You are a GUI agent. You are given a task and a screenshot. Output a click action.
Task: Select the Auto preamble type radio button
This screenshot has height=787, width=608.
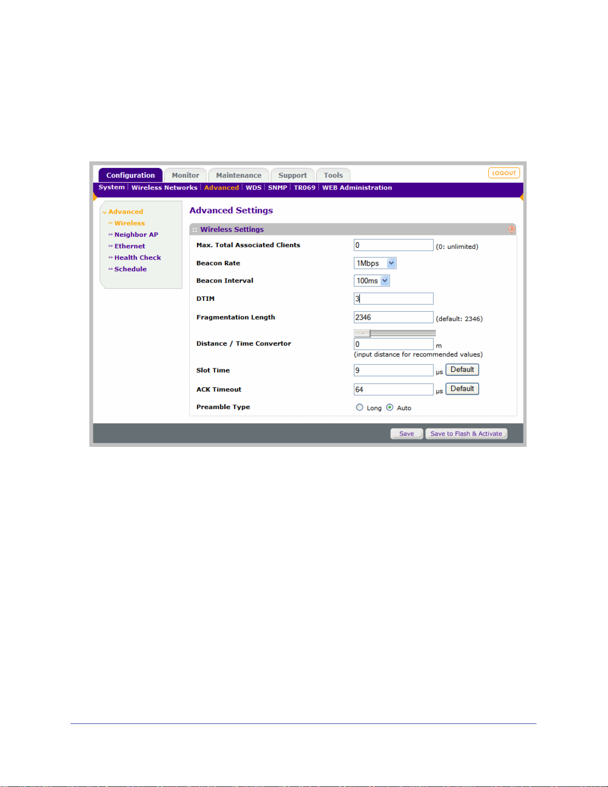(390, 408)
